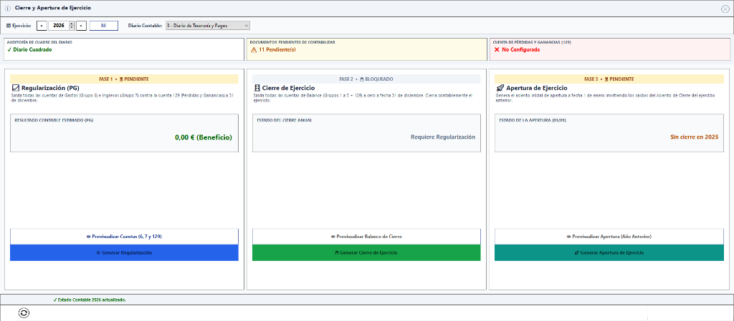Click the FASE 1 PENDIENTE banner
The height and width of the screenshot is (321, 734).
[124, 79]
